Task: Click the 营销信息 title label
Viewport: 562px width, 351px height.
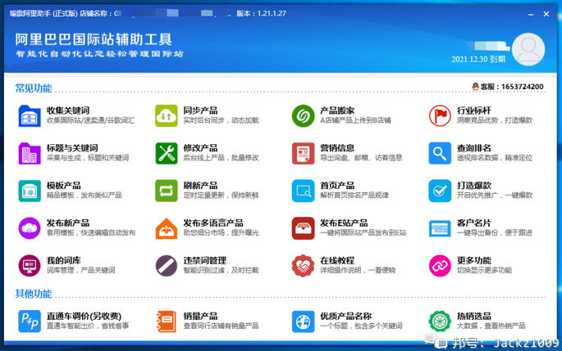Action: click(x=337, y=148)
